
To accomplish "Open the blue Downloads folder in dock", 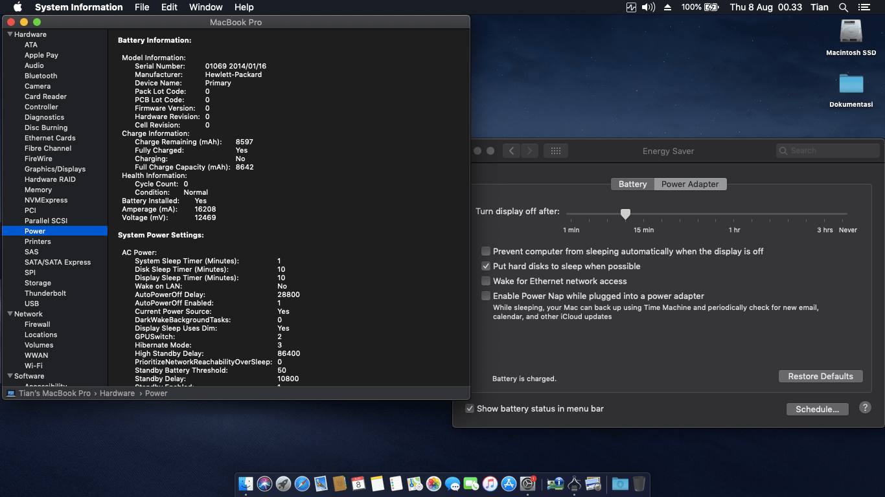I will pyautogui.click(x=620, y=483).
